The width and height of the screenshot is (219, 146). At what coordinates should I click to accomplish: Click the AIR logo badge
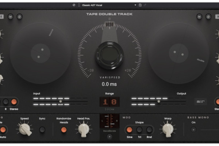(x=200, y=101)
